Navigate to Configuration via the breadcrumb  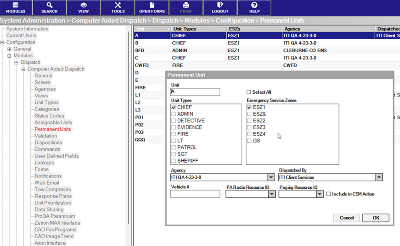pyautogui.click(x=235, y=20)
